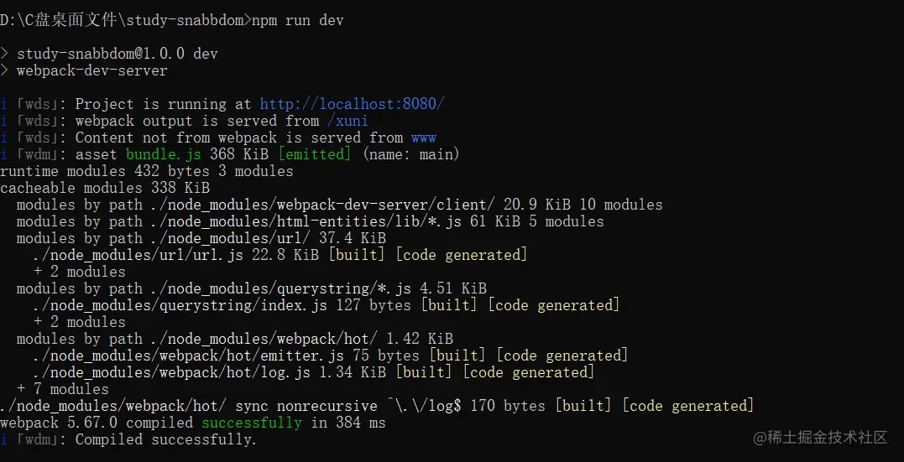Click the info icon on the Project is running line
This screenshot has height=462, width=904.
point(4,104)
